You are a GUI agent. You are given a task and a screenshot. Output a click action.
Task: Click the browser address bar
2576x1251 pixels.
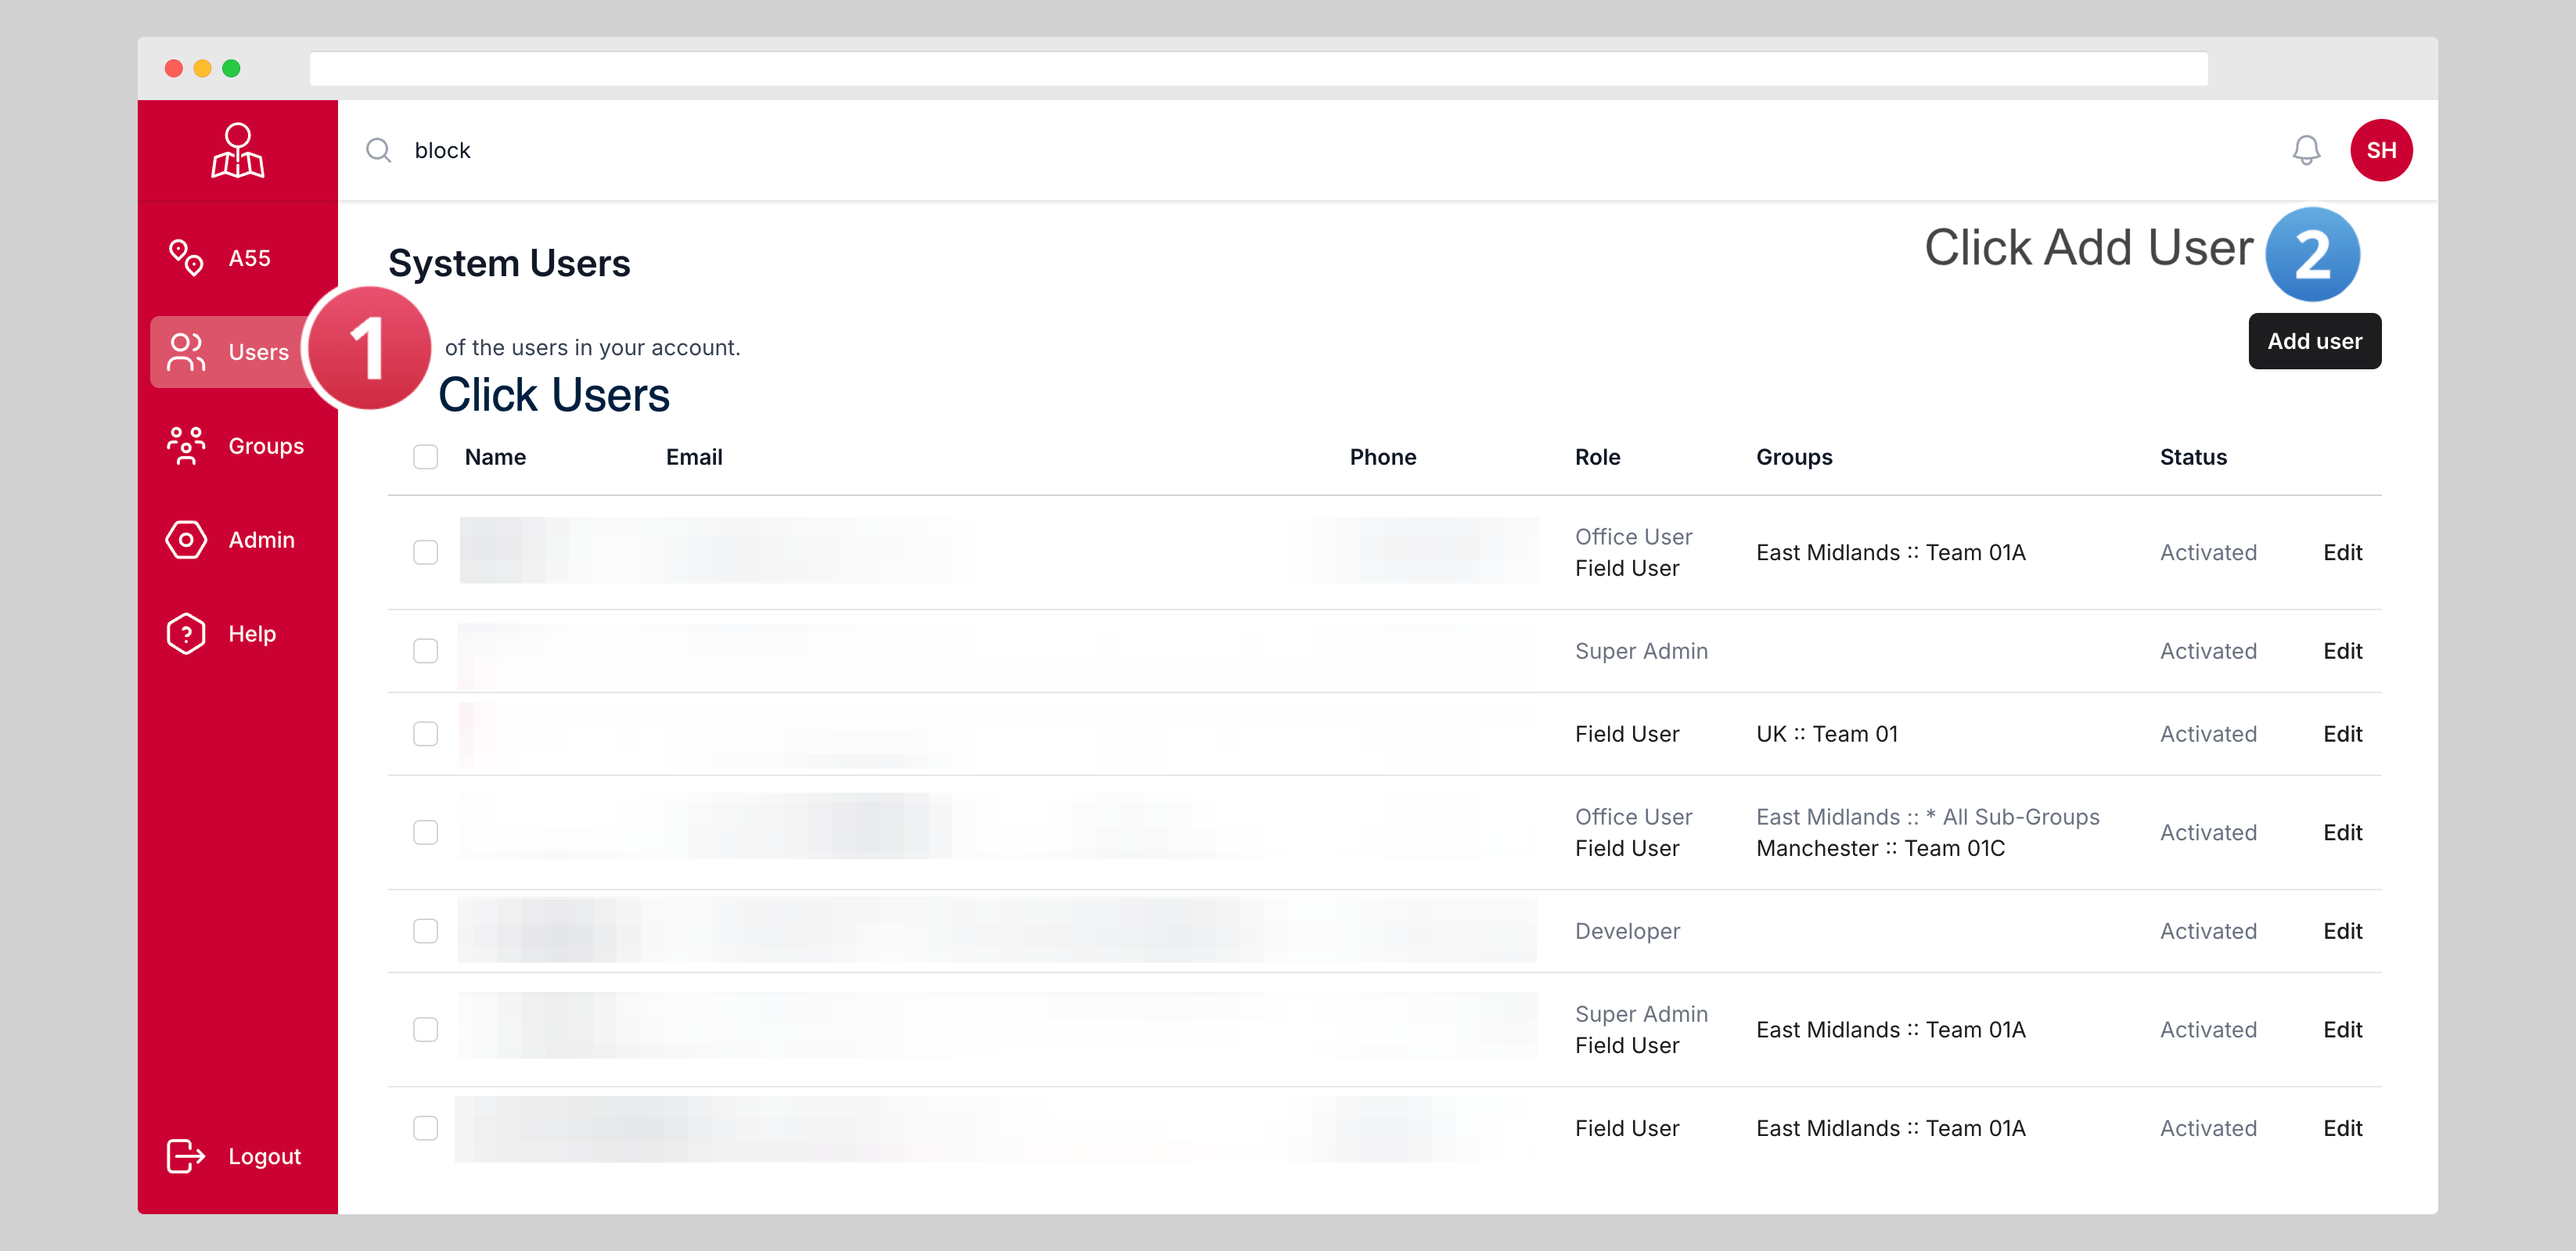pyautogui.click(x=1258, y=68)
